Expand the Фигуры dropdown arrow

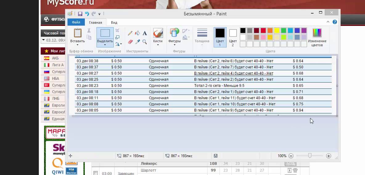[x=174, y=45]
